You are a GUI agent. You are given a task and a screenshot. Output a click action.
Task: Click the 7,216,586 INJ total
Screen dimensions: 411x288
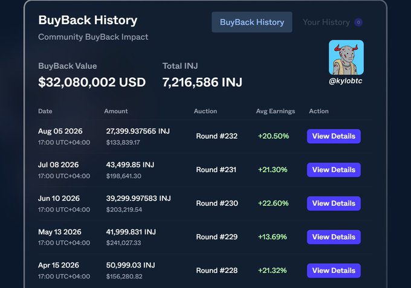(x=202, y=82)
